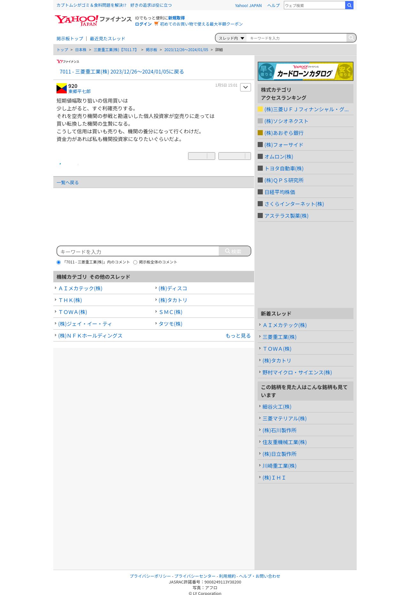The width and height of the screenshot is (410, 595).
Task: Open the (株)ジェイ・イー・ティ thread
Action: 85,324
